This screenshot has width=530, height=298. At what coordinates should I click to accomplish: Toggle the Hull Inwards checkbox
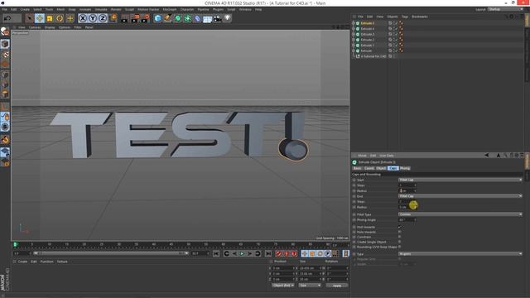[399, 227]
